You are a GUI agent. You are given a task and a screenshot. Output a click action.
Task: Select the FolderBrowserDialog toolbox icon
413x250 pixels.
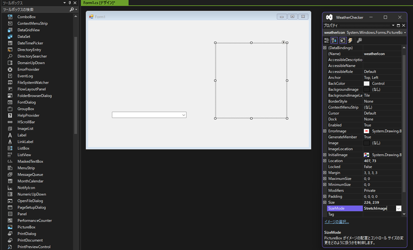(x=10, y=96)
